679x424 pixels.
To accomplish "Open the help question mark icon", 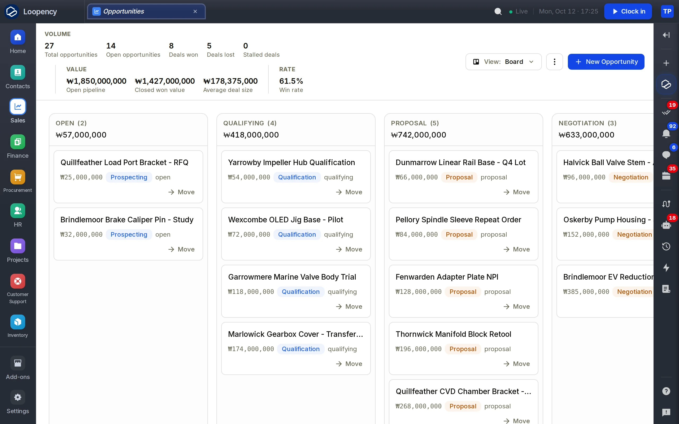I will pos(666,391).
